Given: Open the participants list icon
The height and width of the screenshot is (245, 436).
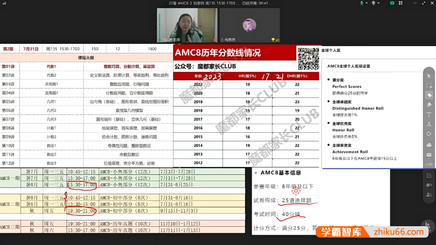Looking at the screenshot, I should (x=429, y=195).
